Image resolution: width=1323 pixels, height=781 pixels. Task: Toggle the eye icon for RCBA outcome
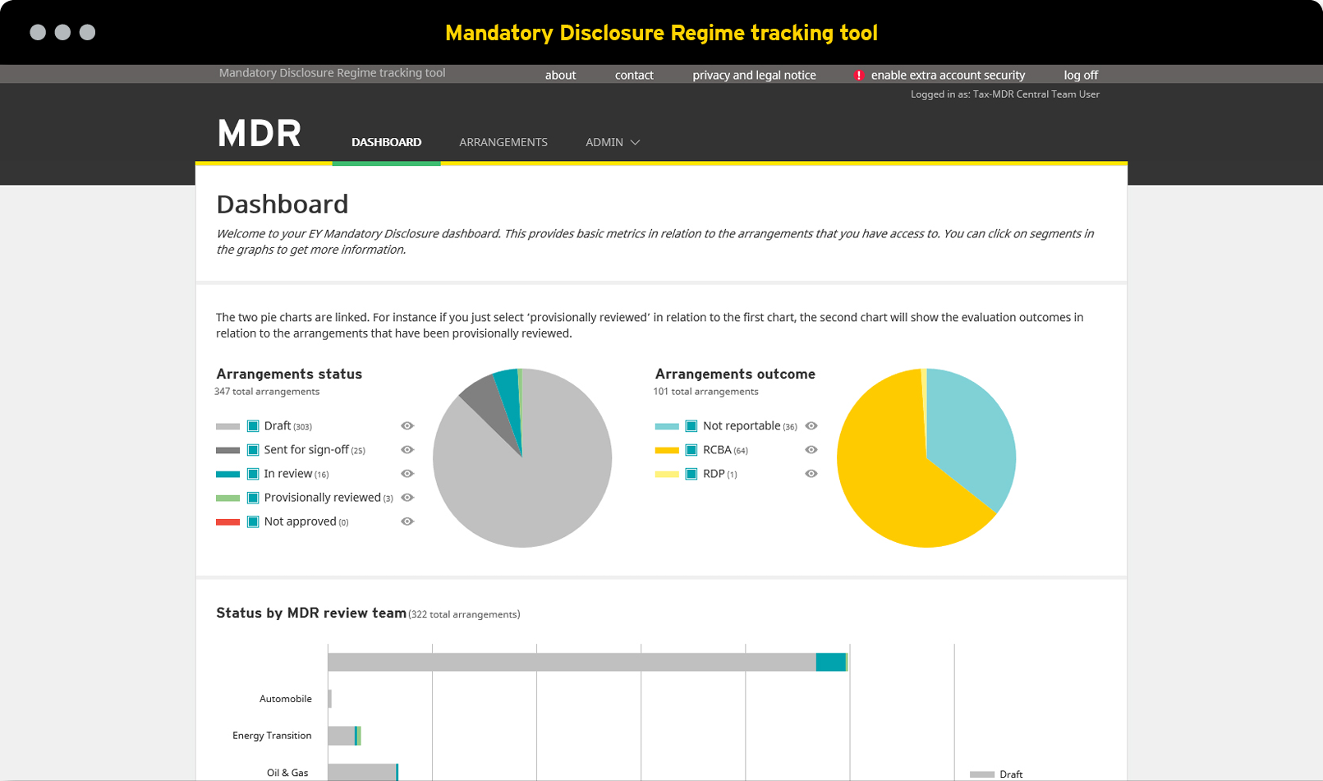(x=811, y=449)
